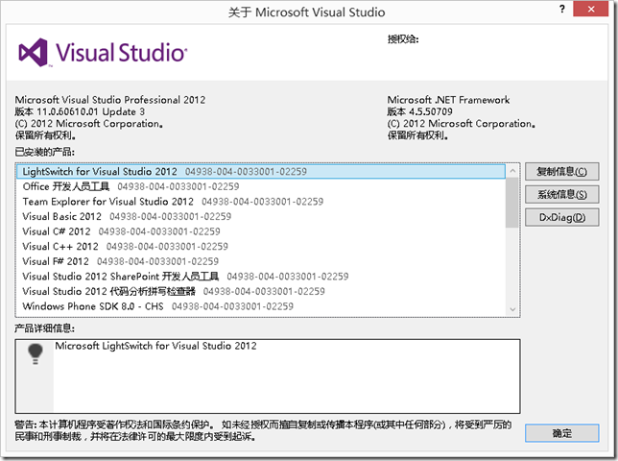
Task: Launch DxDiag(D) button
Action: coord(561,217)
